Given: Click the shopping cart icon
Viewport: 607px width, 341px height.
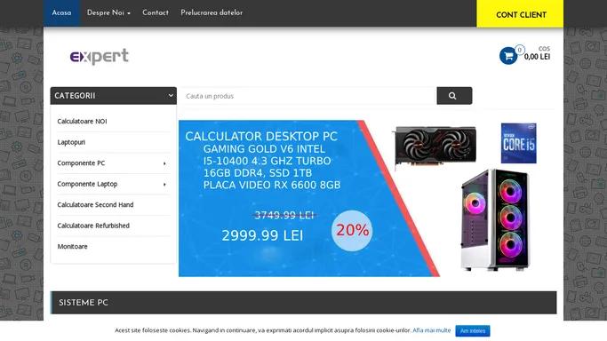Looking at the screenshot, I should tap(507, 56).
